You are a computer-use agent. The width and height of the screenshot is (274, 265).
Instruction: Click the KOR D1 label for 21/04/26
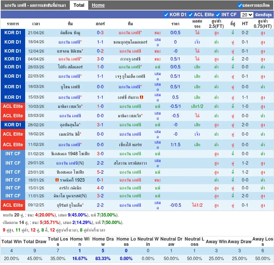click(x=13, y=33)
